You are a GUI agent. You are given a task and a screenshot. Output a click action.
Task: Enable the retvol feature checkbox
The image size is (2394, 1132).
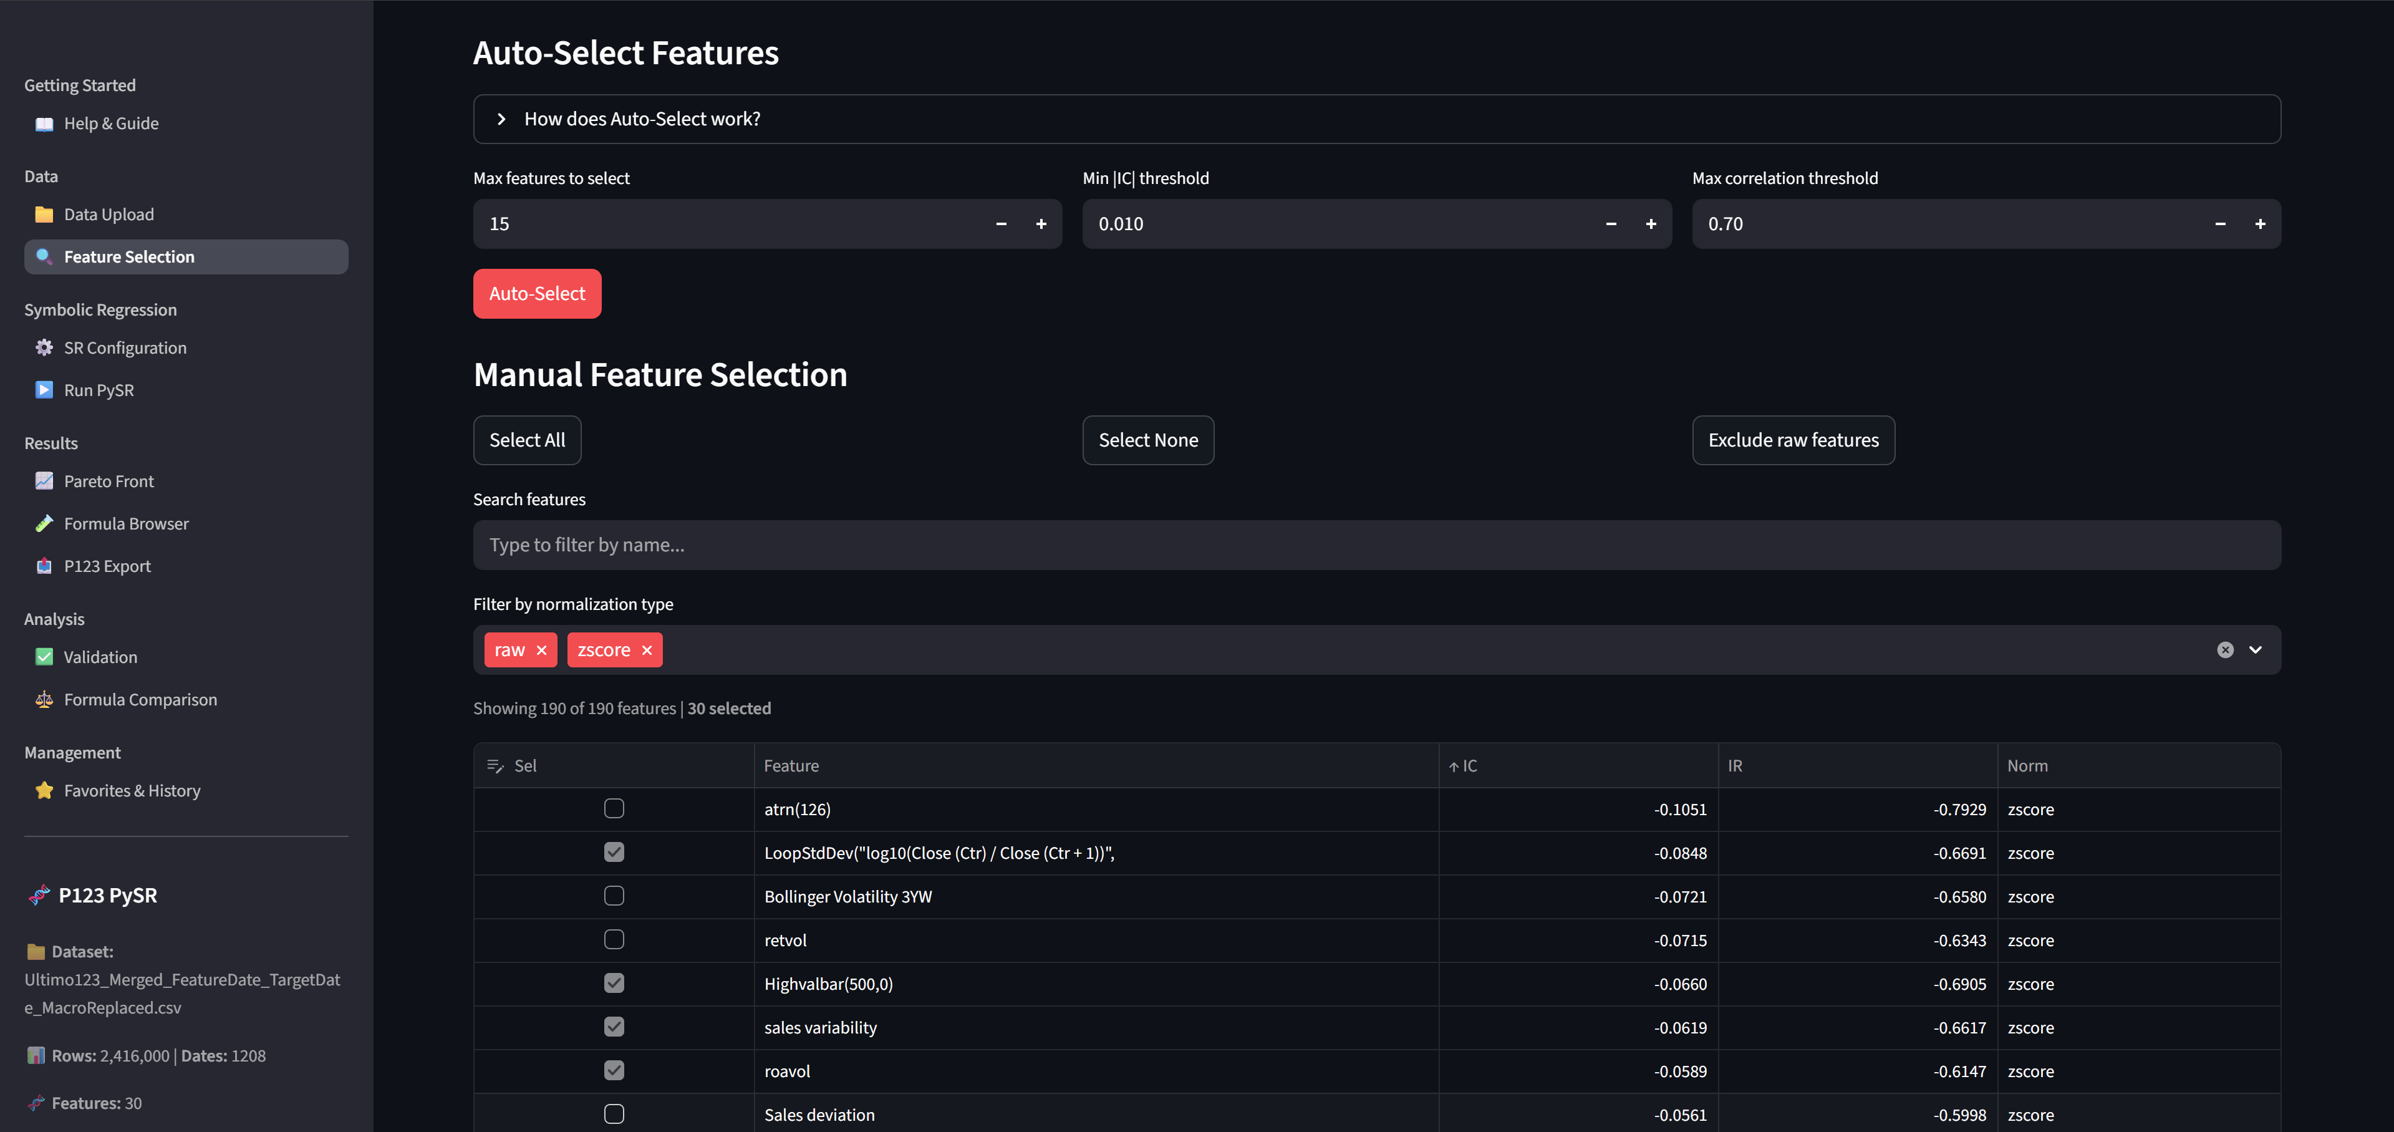pyautogui.click(x=614, y=940)
